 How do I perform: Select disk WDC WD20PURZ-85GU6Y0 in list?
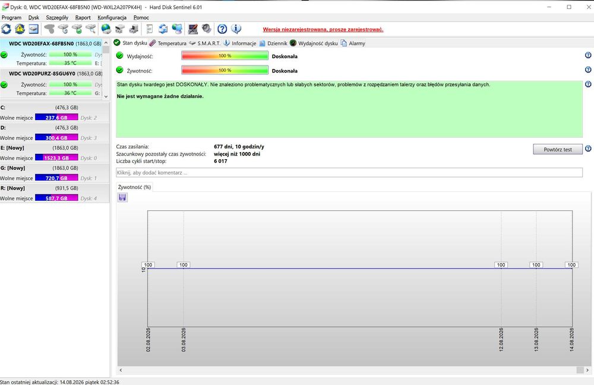click(x=51, y=83)
